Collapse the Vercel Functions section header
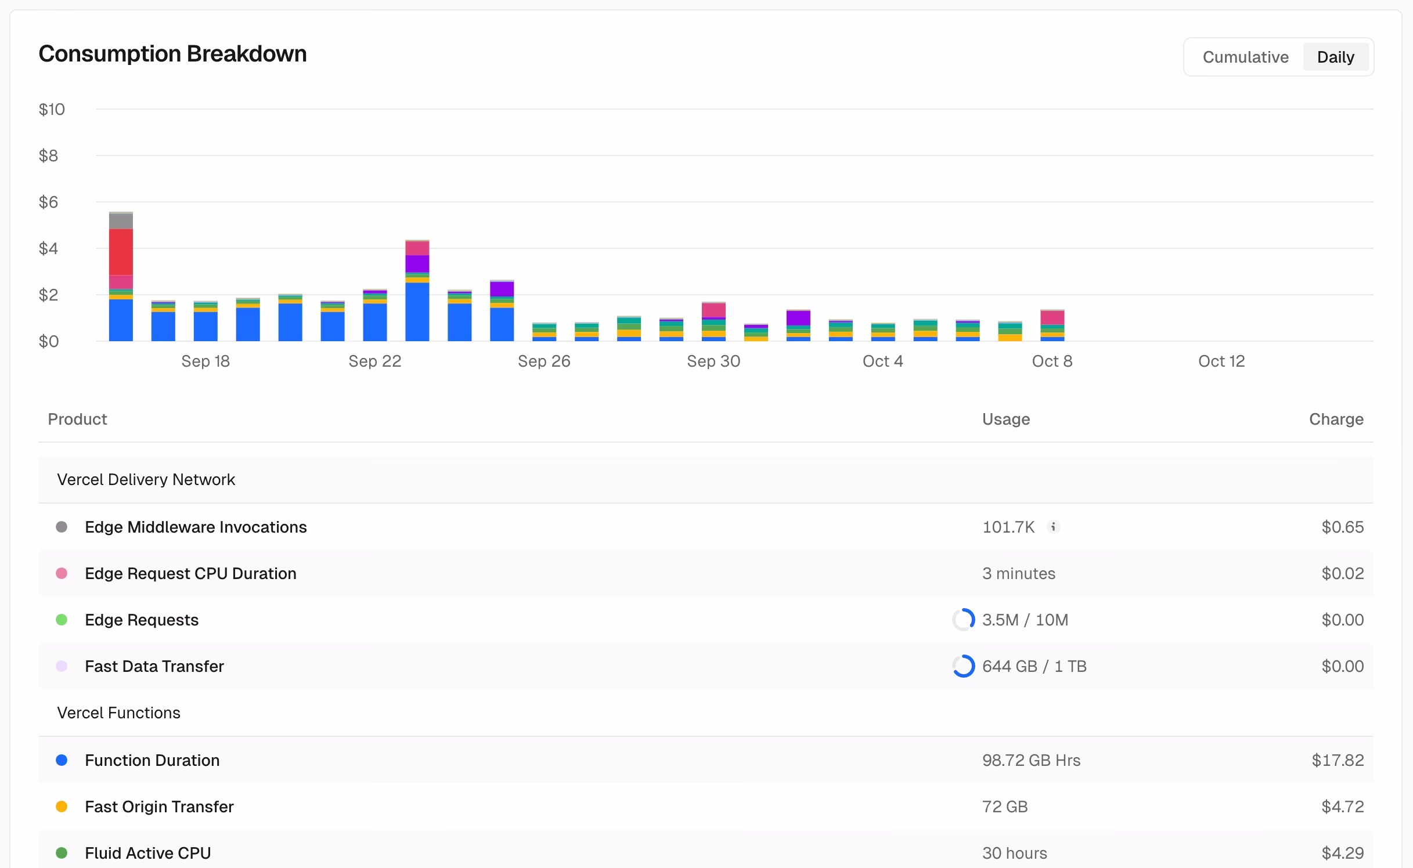The height and width of the screenshot is (868, 1413). tap(118, 713)
